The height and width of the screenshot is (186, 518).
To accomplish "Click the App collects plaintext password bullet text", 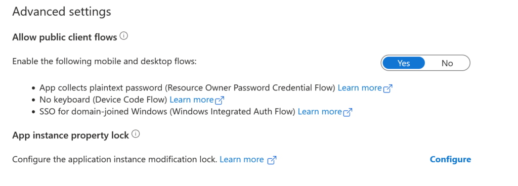I will (188, 88).
